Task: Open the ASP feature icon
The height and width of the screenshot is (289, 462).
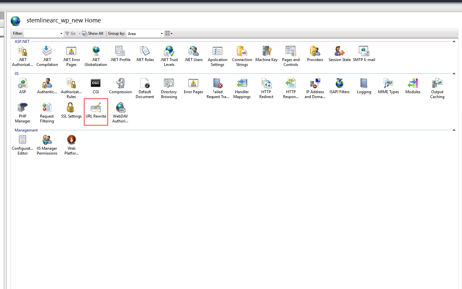Action: 22,86
